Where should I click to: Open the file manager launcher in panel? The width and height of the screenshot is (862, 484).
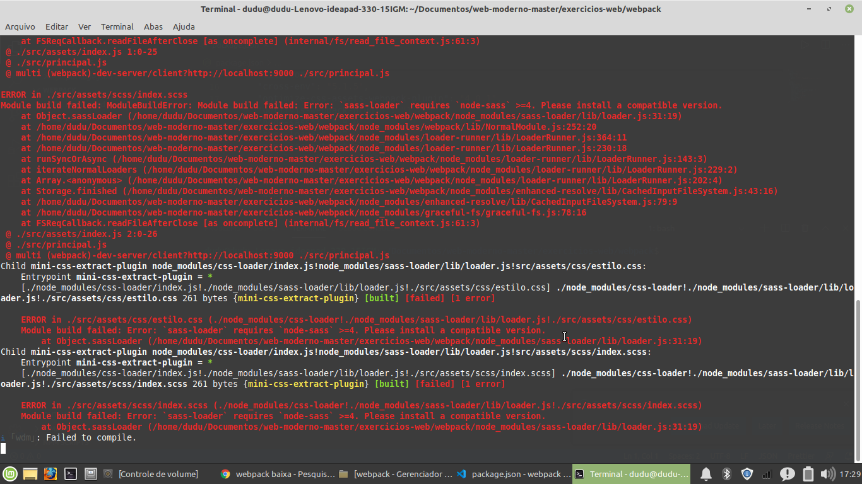[x=30, y=474]
